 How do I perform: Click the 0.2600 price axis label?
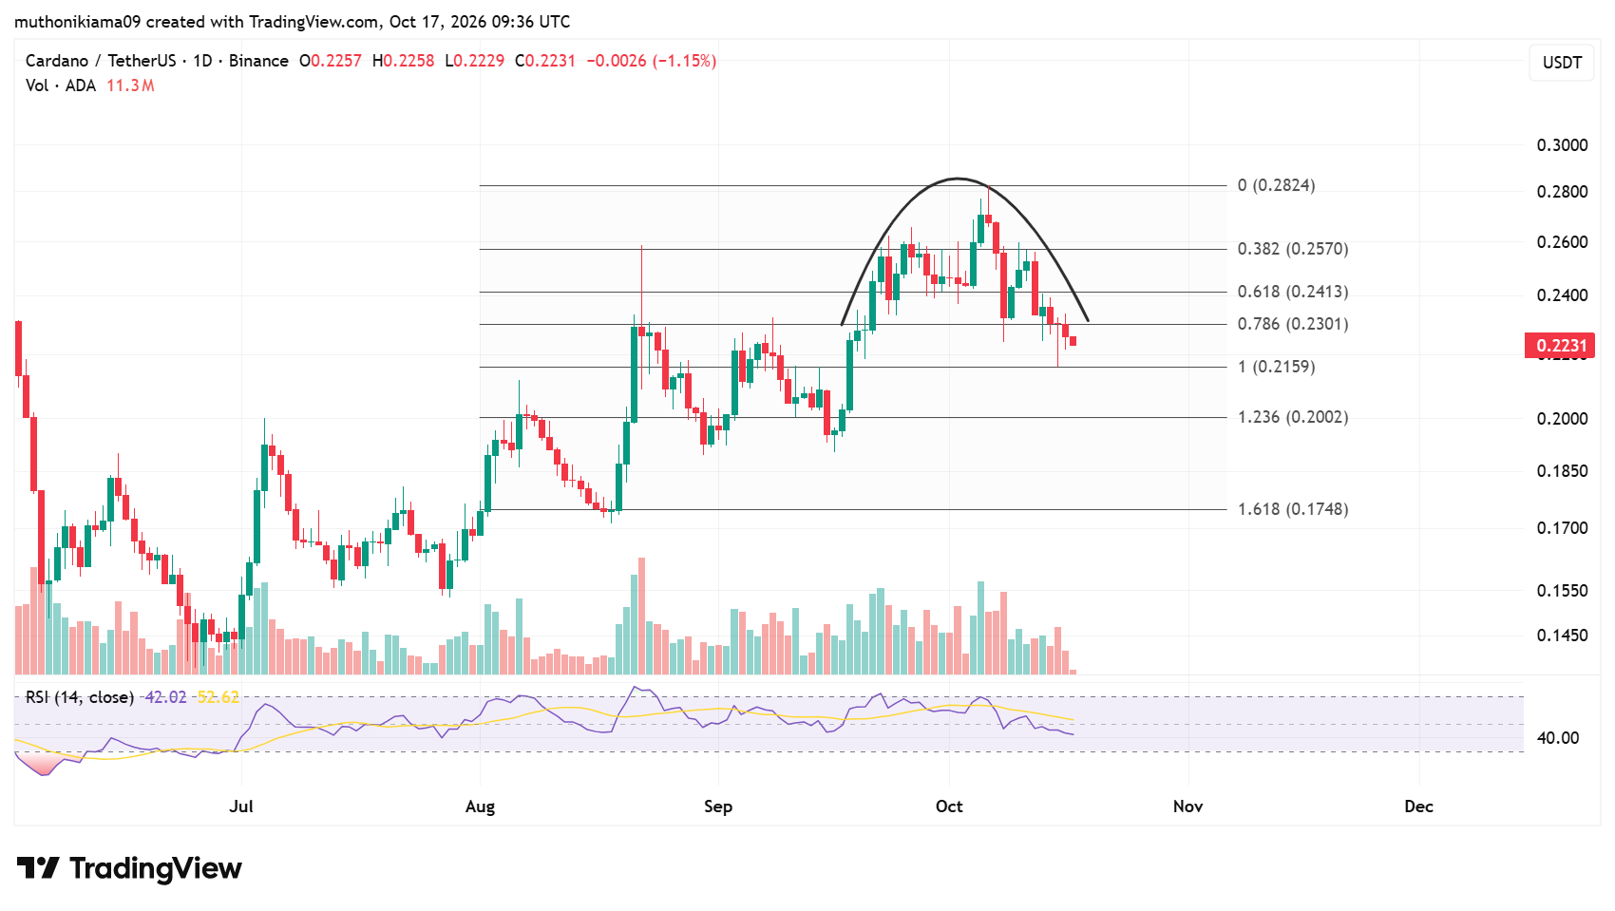point(1562,242)
